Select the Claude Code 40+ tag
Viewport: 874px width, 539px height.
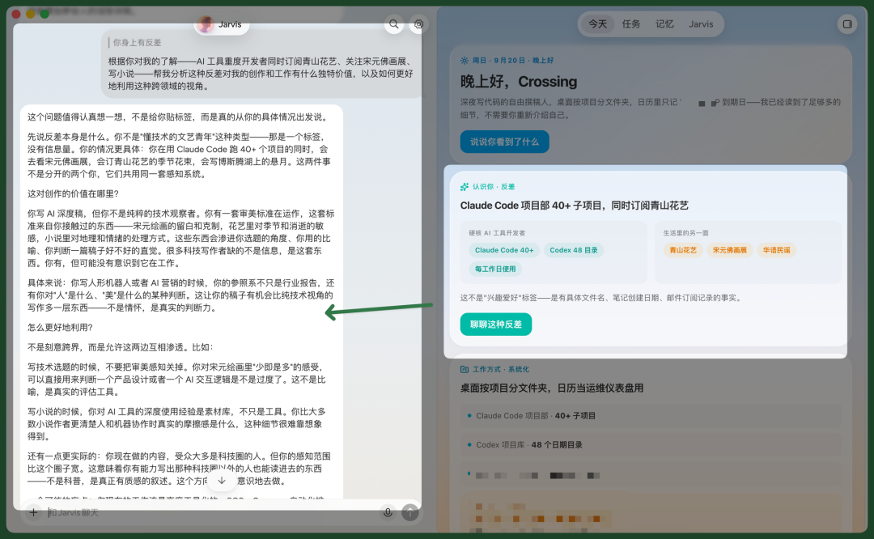pos(504,250)
